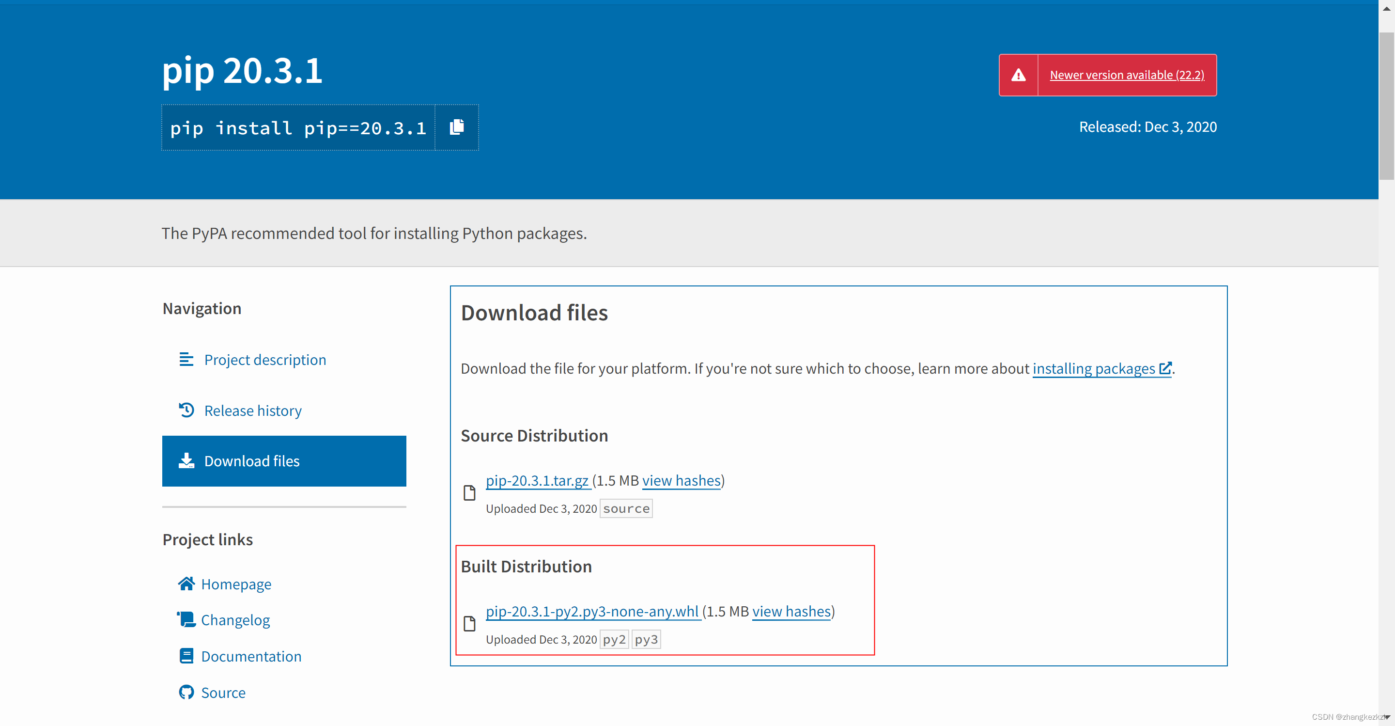1395x726 pixels.
Task: Click file icon beside pip-20.3.1.tar.gz
Action: point(469,493)
